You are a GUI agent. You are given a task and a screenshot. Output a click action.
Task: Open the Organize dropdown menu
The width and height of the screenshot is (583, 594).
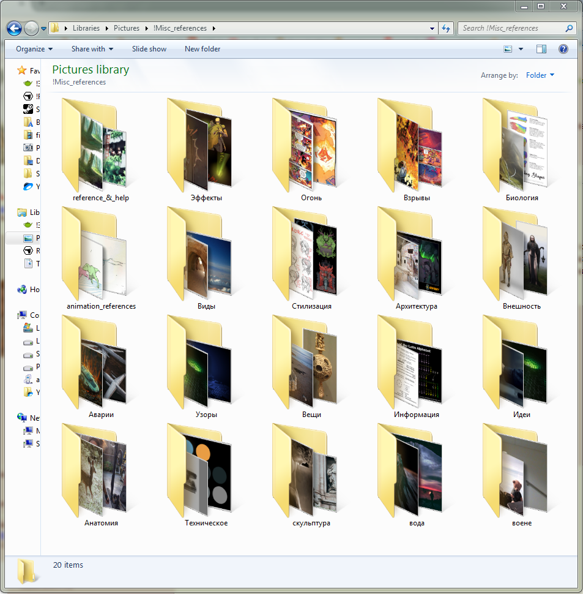[x=34, y=49]
